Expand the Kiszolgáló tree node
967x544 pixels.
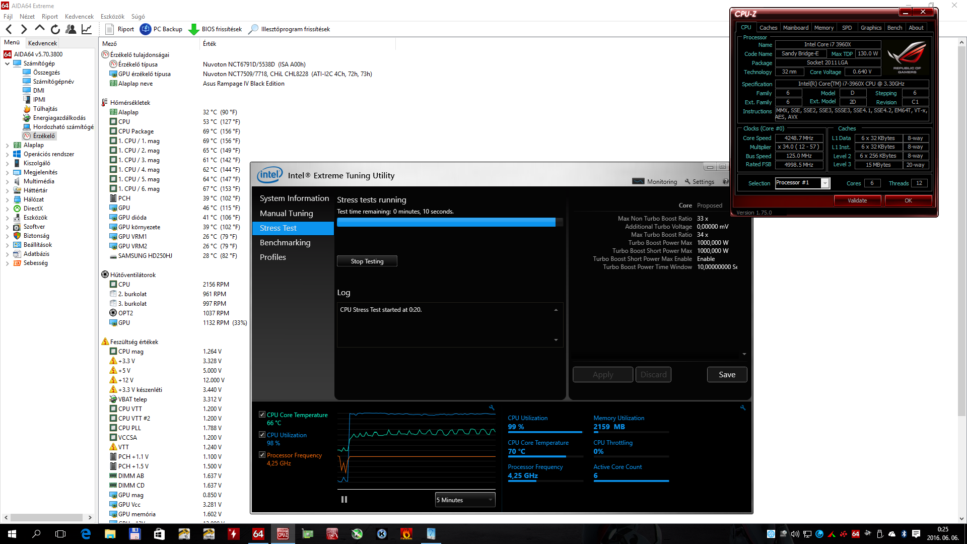point(8,163)
